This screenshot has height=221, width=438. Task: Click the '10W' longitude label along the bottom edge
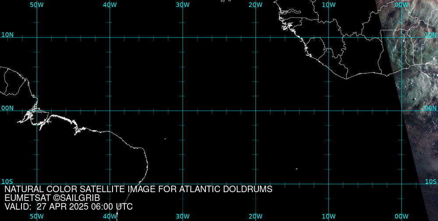click(x=328, y=217)
